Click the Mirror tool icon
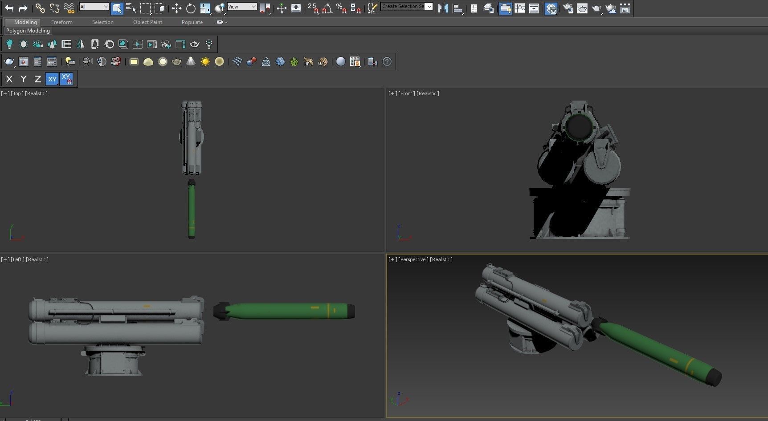The image size is (768, 421). point(443,8)
